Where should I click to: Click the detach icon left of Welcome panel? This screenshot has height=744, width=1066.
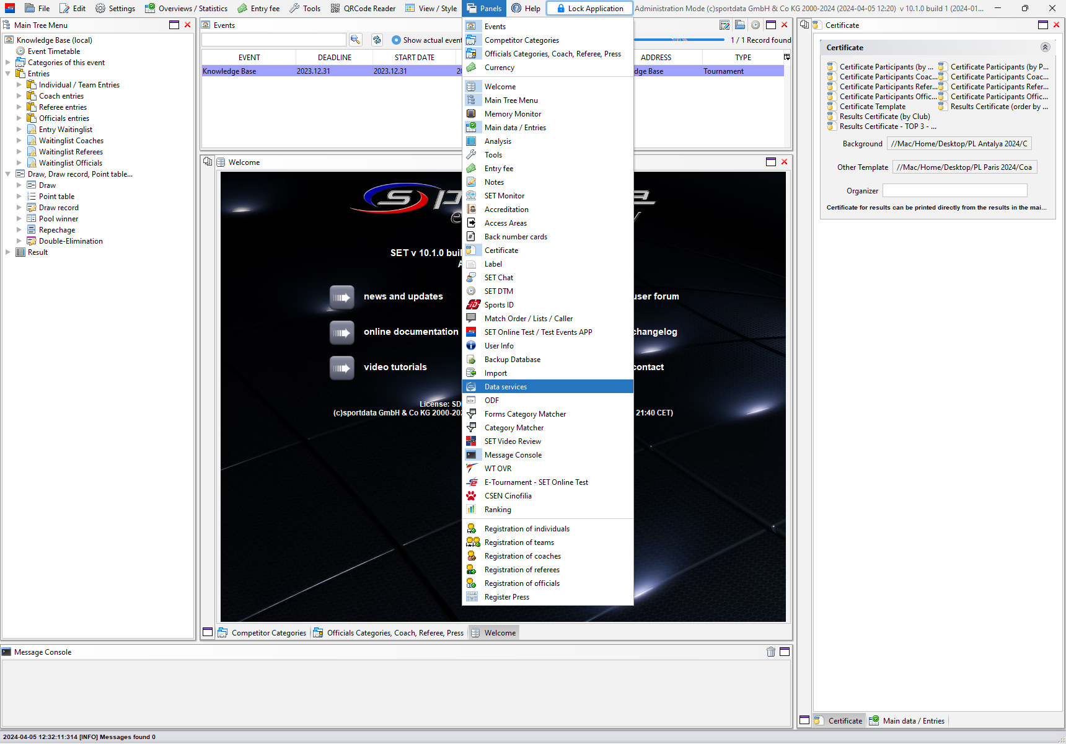click(208, 162)
